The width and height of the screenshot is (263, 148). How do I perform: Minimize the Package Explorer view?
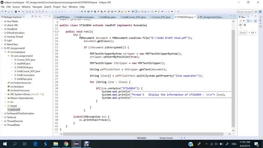(46, 16)
